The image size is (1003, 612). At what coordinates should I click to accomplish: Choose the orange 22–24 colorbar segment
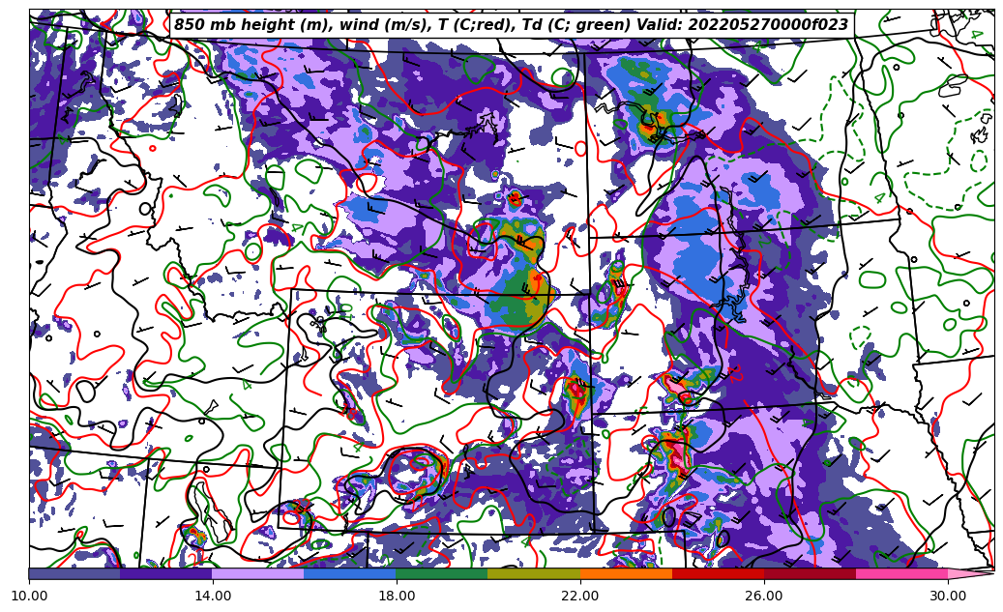[626, 573]
